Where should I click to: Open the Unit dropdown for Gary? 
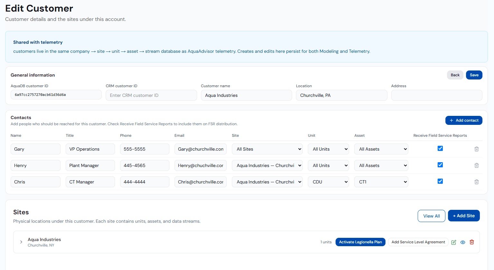click(x=328, y=149)
